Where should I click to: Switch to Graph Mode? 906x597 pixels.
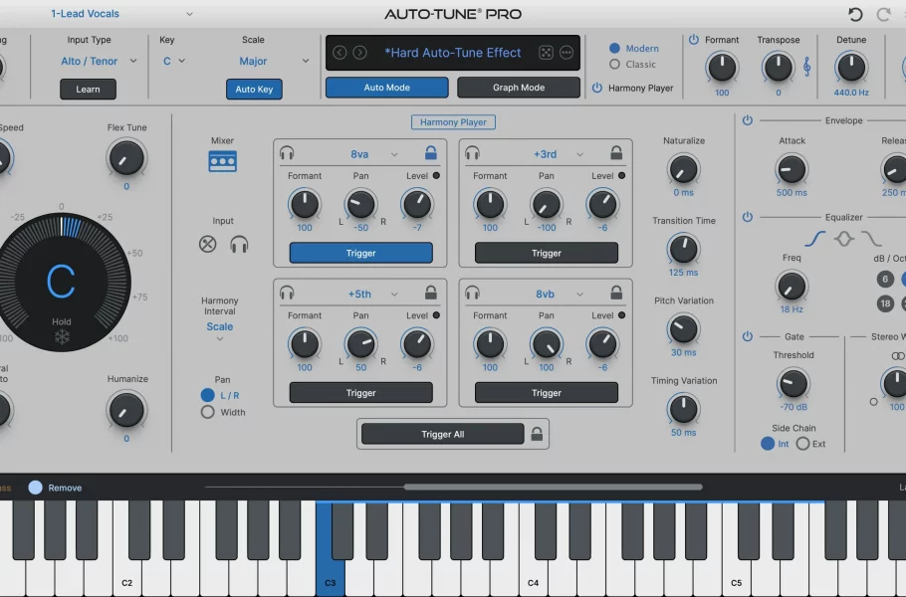[519, 88]
